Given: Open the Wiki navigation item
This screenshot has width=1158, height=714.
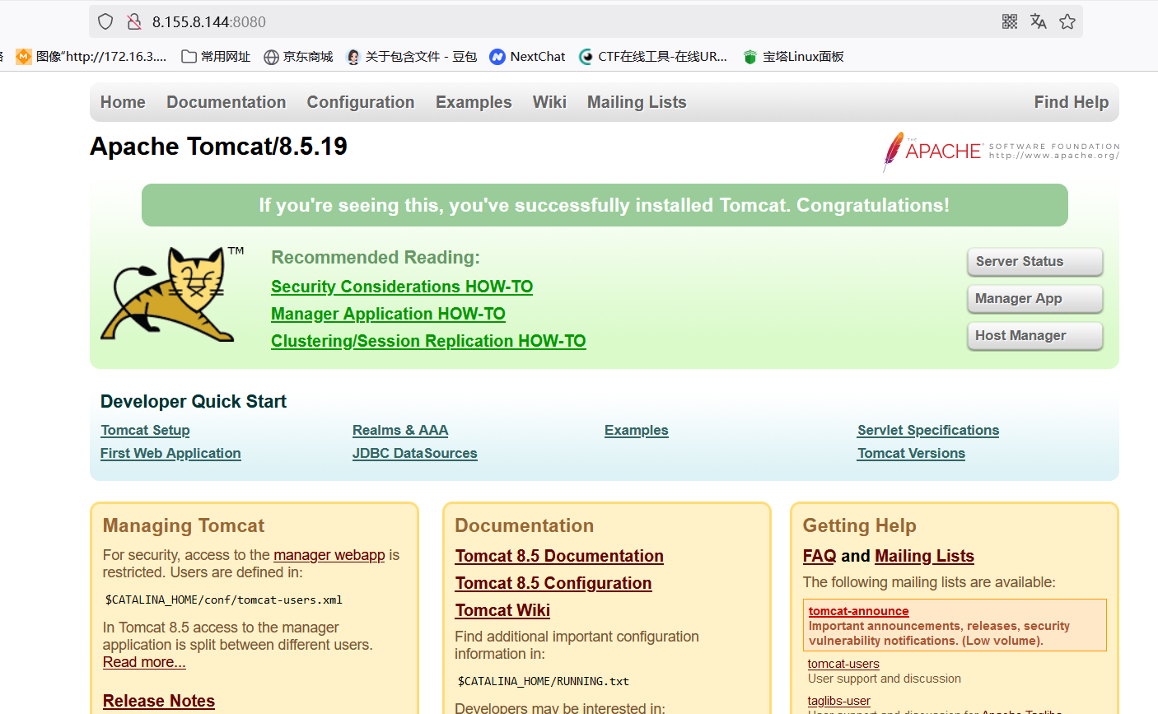Looking at the screenshot, I should [549, 102].
